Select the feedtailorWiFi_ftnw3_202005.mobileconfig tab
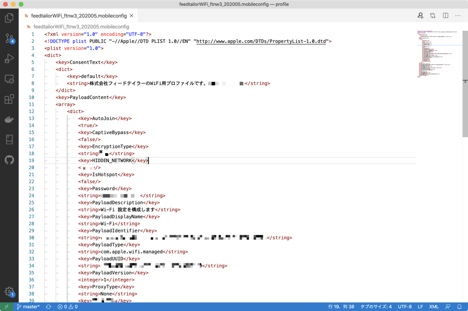468x311 pixels. 79,16
